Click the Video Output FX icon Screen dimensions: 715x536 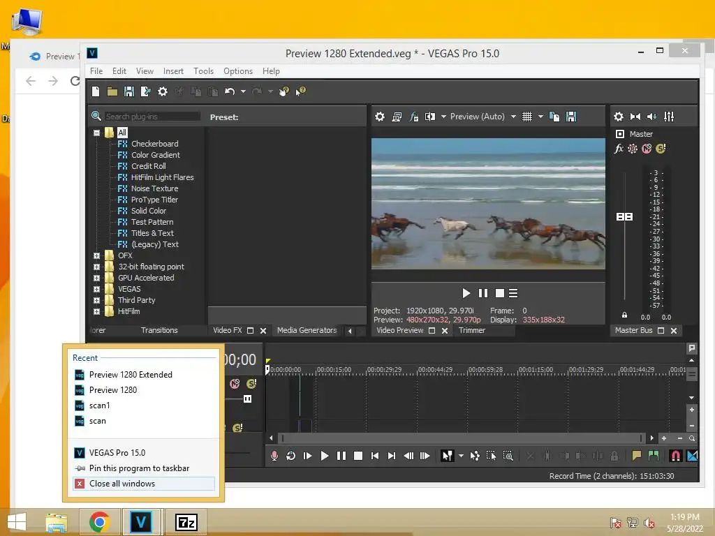(x=413, y=117)
